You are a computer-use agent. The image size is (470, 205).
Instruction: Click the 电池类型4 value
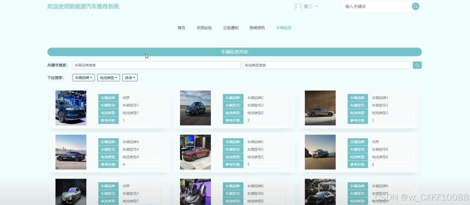click(131, 157)
